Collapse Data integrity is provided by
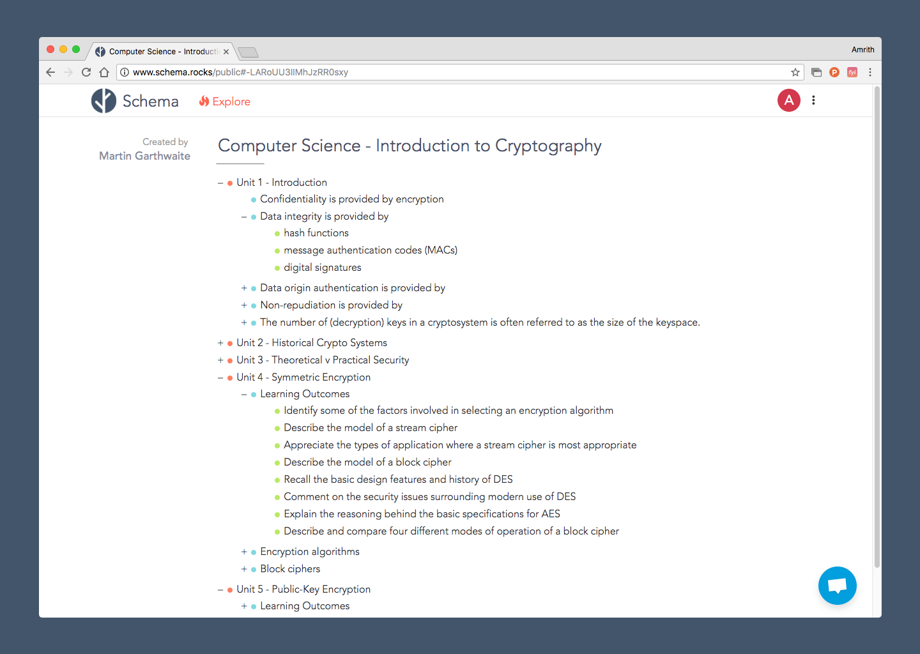This screenshot has width=920, height=654. 244,217
